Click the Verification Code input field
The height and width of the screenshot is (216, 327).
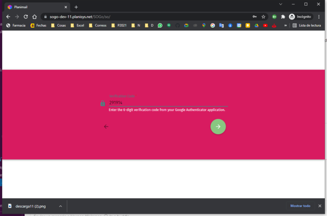click(168, 103)
